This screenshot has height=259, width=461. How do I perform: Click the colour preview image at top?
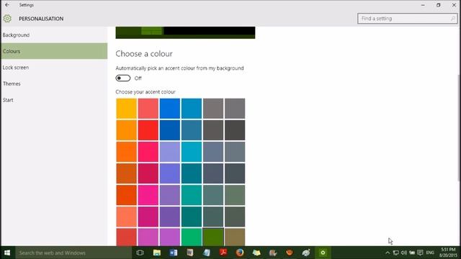pyautogui.click(x=185, y=32)
